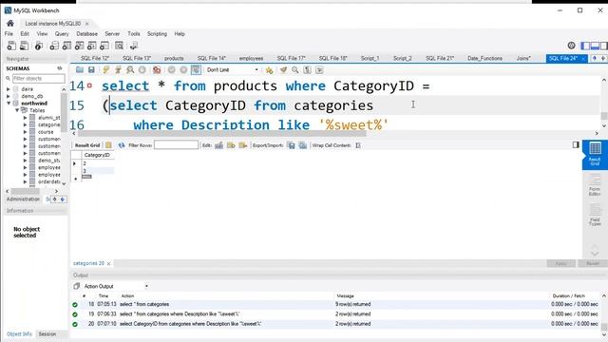Switch to the Date_Functions tab
This screenshot has height=342, width=608.
click(484, 58)
